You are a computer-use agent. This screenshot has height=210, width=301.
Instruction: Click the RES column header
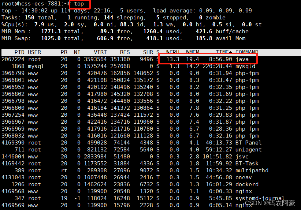[x=125, y=52]
